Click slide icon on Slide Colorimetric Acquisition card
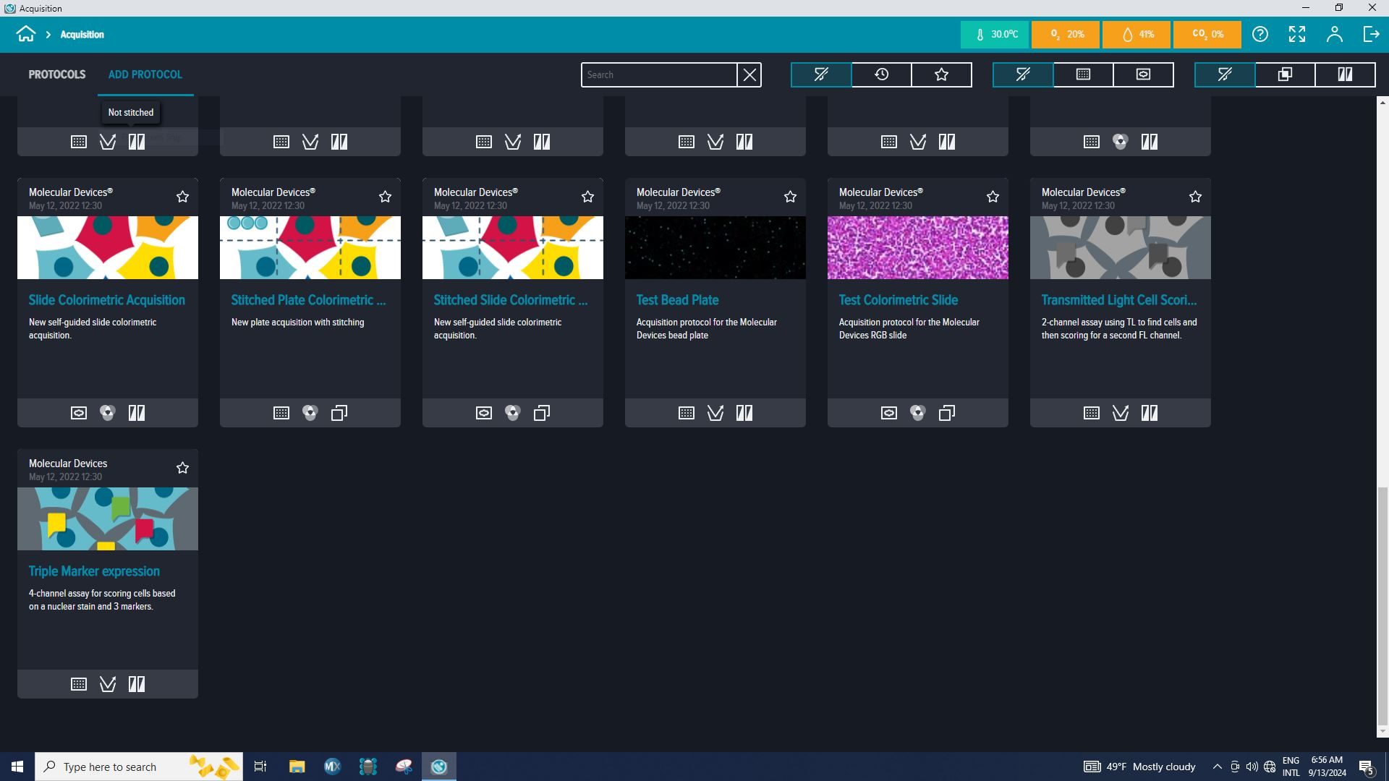The width and height of the screenshot is (1389, 781). pos(79,413)
